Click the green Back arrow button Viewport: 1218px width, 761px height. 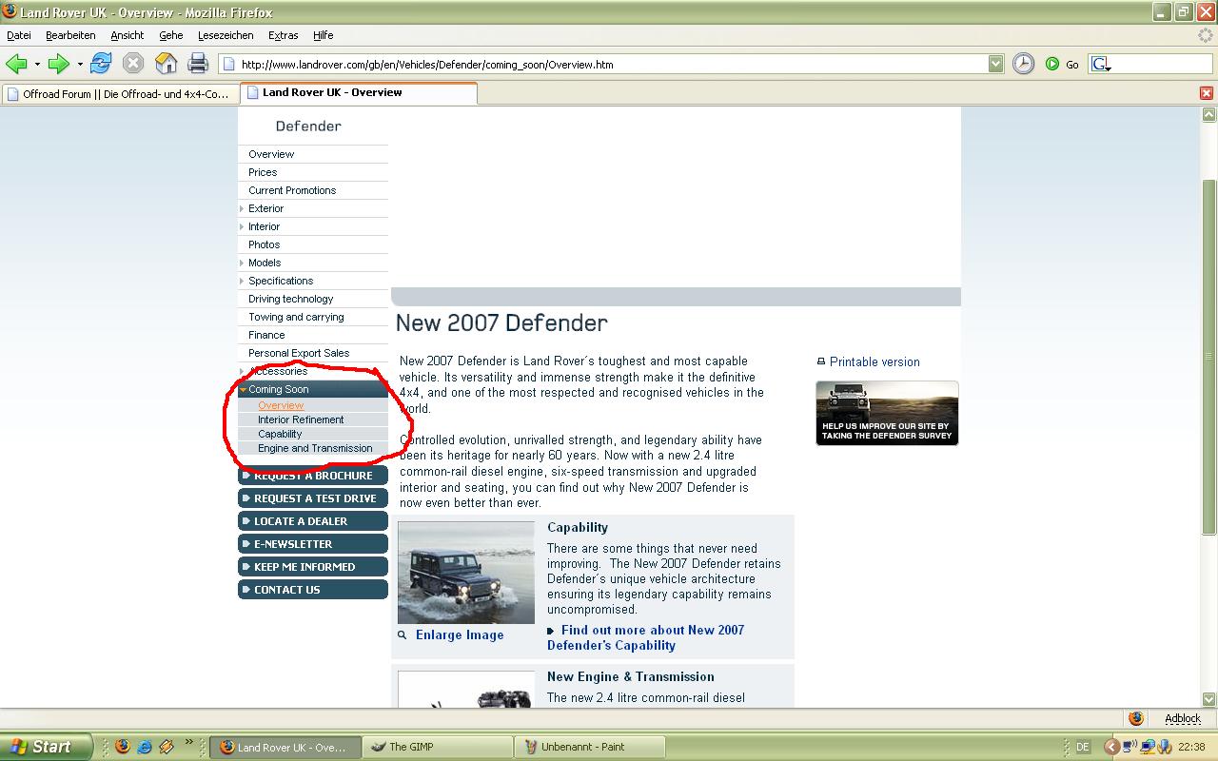pyautogui.click(x=16, y=64)
